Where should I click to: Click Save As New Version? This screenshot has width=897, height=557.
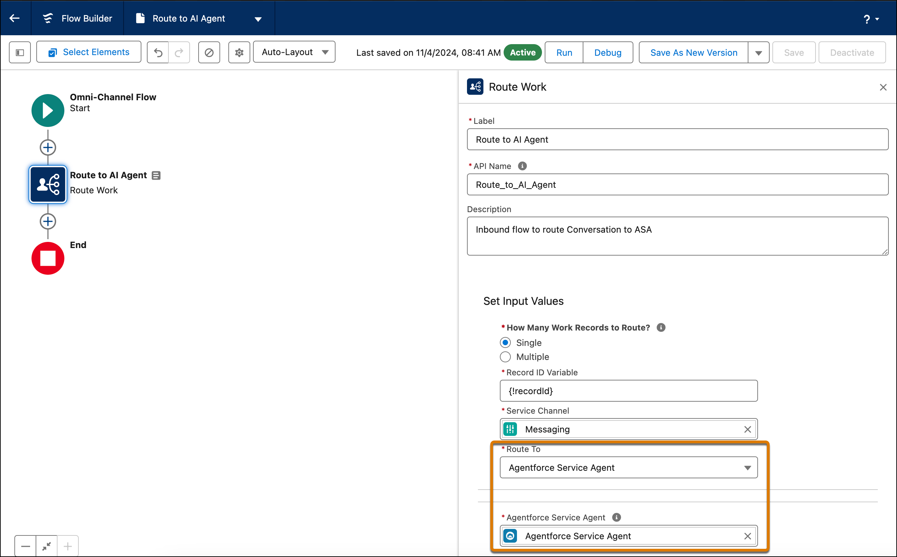[694, 52]
